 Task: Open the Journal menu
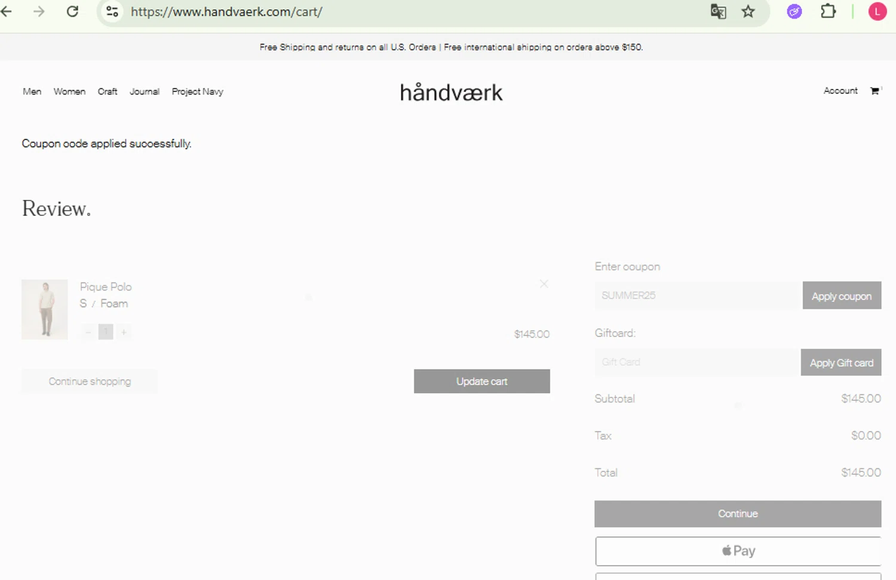click(145, 91)
